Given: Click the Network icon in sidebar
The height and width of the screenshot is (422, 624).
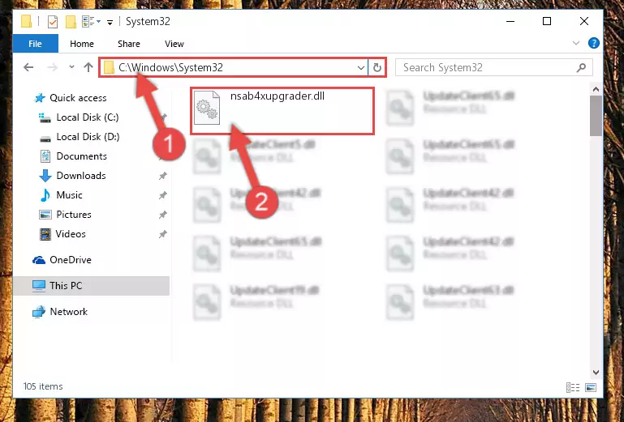Looking at the screenshot, I should point(39,312).
